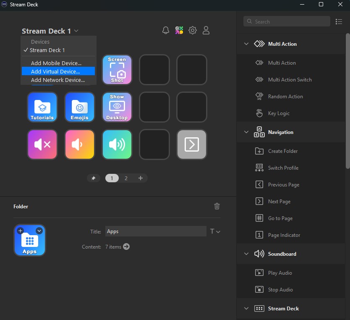The height and width of the screenshot is (320, 350).
Task: Click the user account profile icon
Action: (x=206, y=30)
